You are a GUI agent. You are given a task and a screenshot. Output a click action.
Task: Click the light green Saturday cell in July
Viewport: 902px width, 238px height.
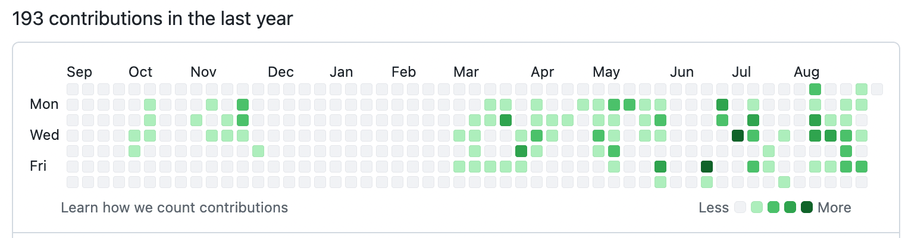pyautogui.click(x=784, y=181)
